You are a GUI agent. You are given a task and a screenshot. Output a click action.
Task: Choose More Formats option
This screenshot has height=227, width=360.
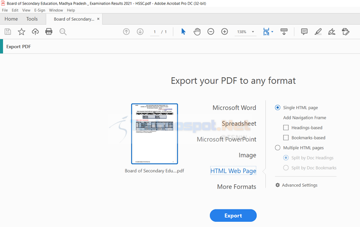[x=237, y=186]
